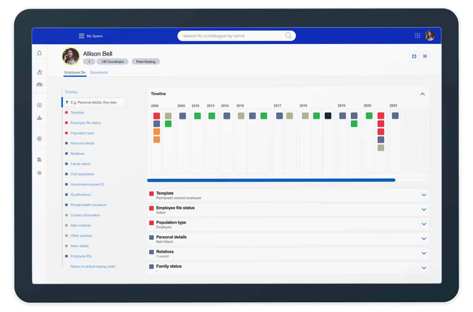Select the Employee file tab
473x312 pixels.
pos(75,73)
